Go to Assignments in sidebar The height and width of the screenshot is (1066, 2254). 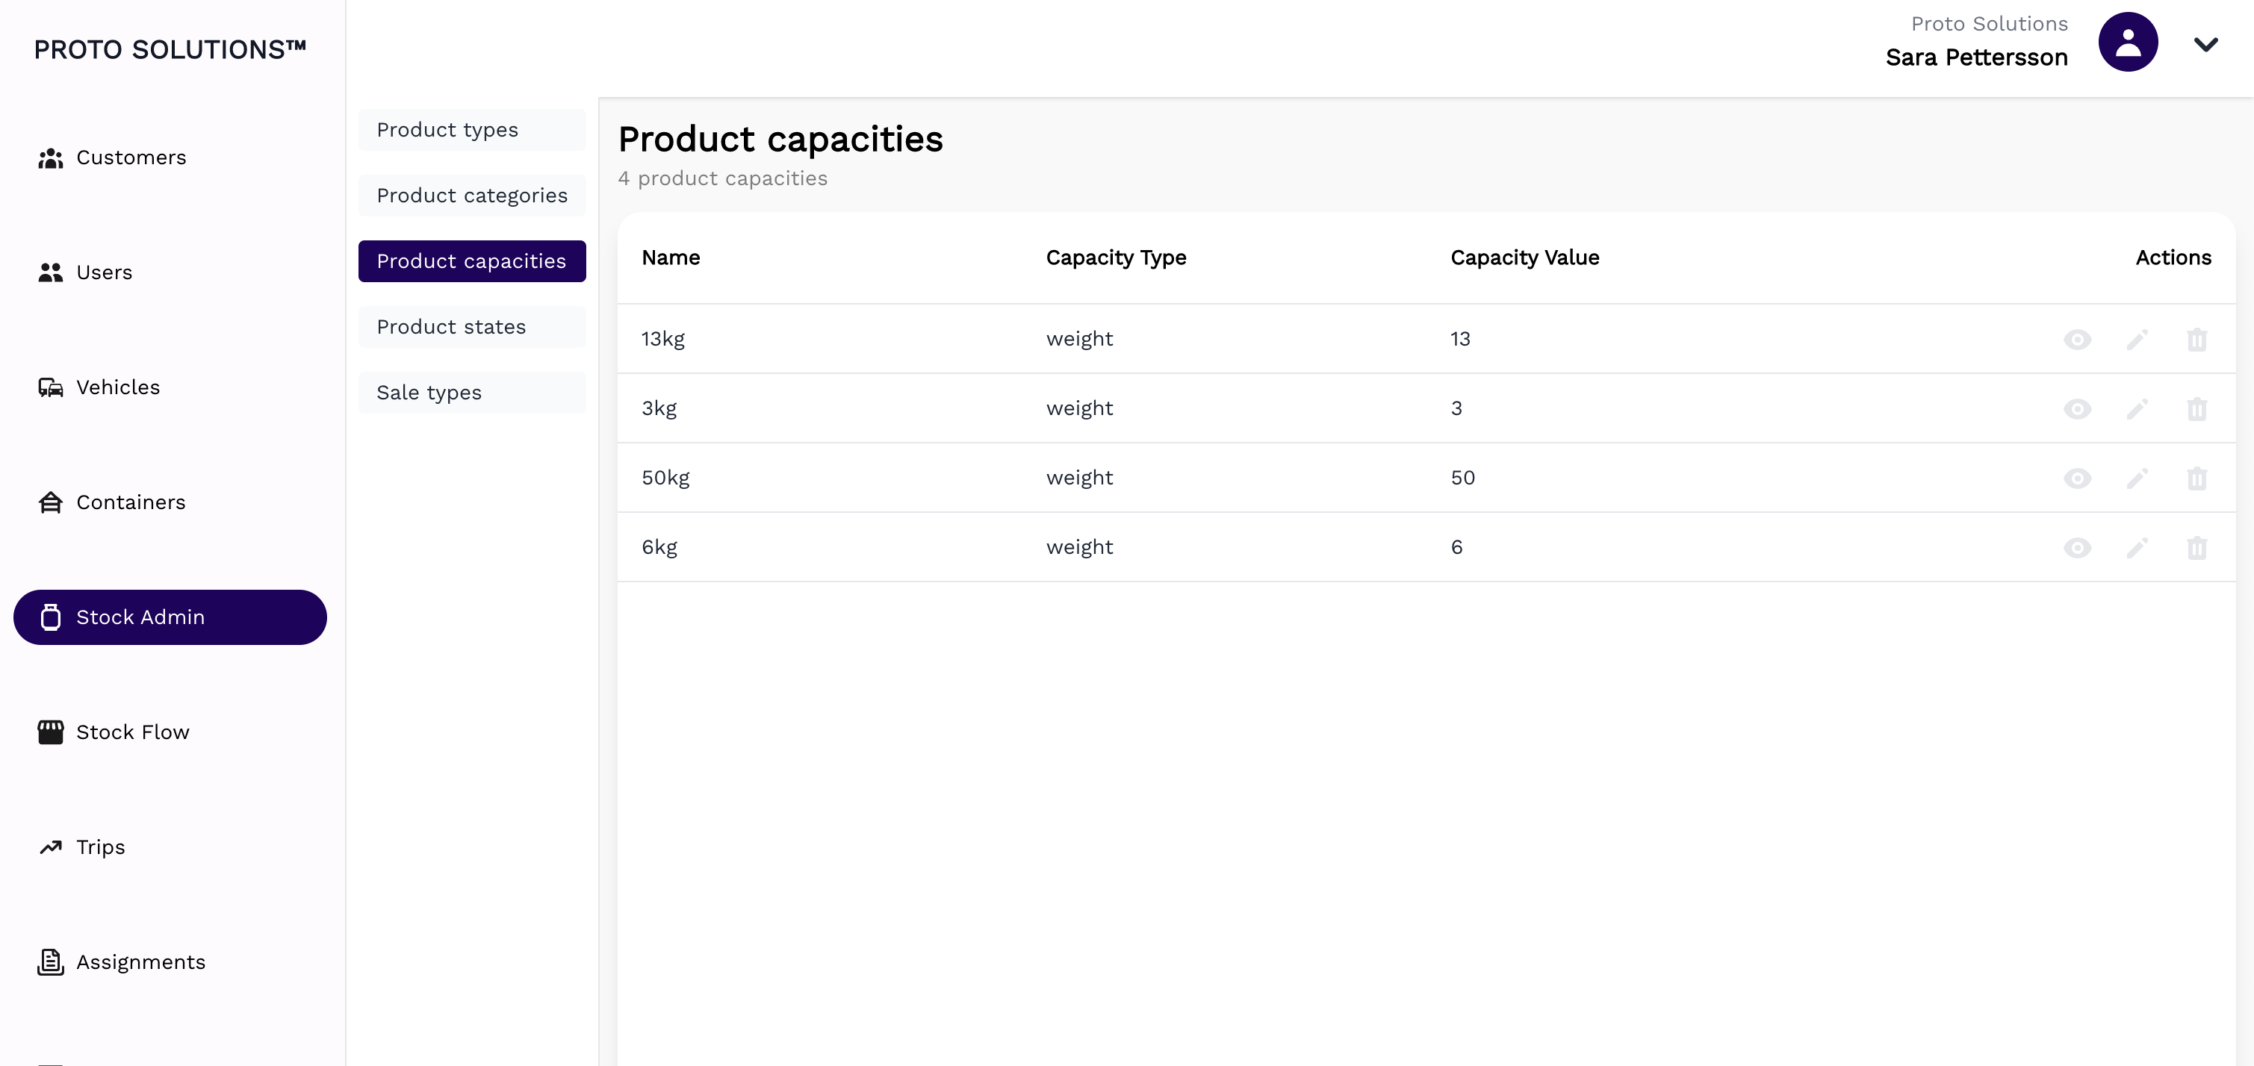coord(170,962)
